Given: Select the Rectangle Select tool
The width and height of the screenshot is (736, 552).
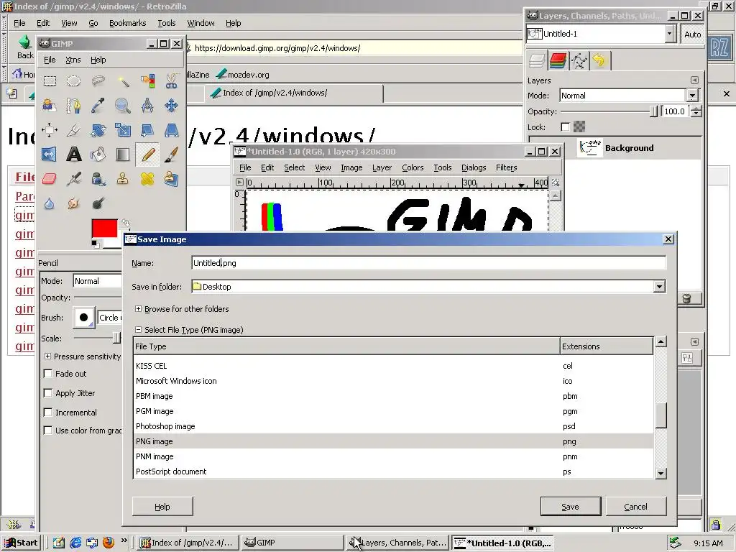Looking at the screenshot, I should point(50,81).
